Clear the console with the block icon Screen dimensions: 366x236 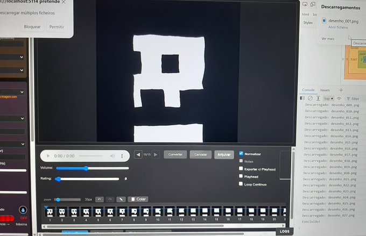pyautogui.click(x=310, y=98)
